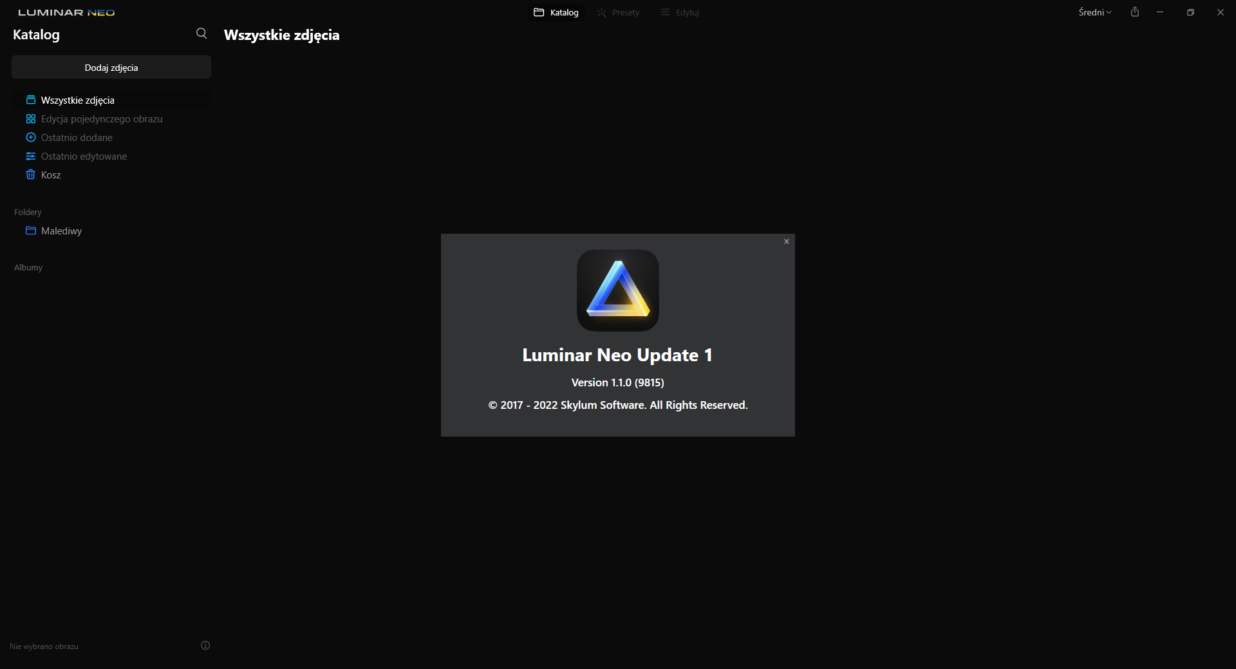Close the Luminar Neo window

1221,12
